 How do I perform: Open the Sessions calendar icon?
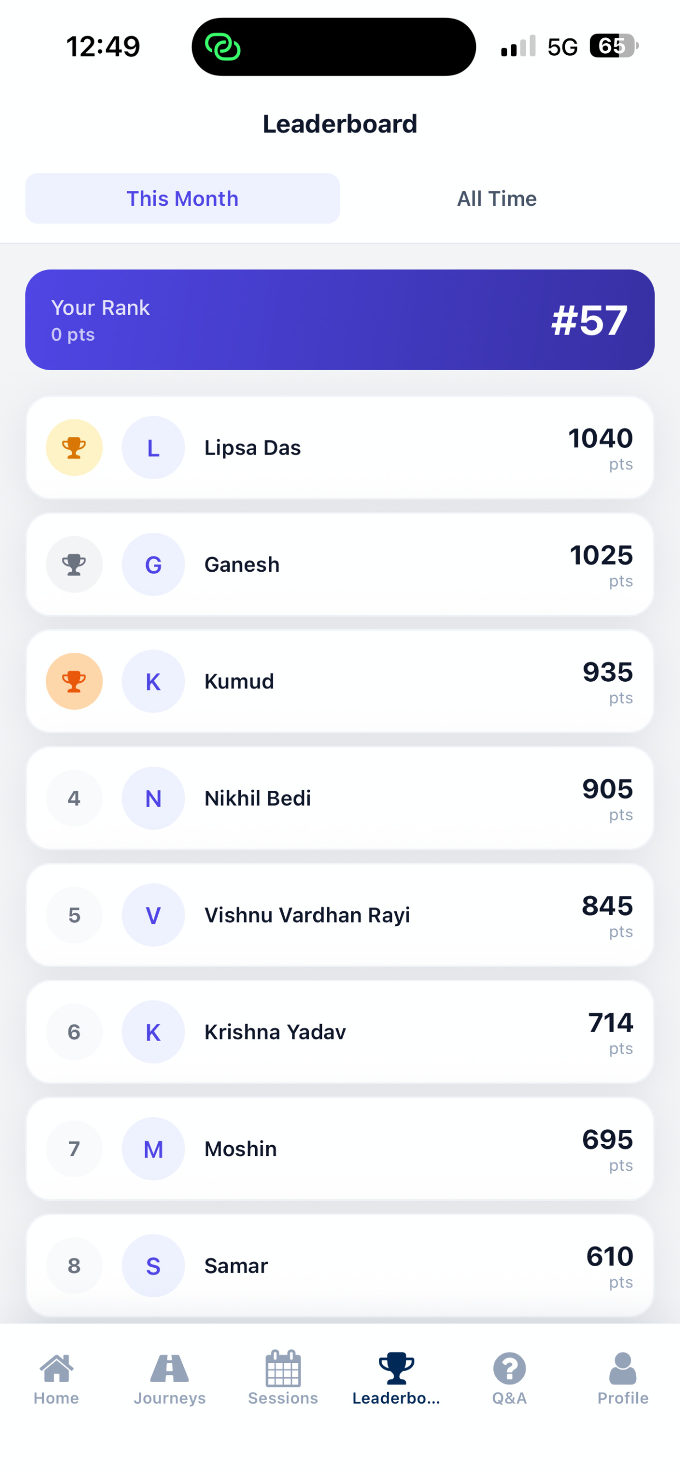point(283,1369)
